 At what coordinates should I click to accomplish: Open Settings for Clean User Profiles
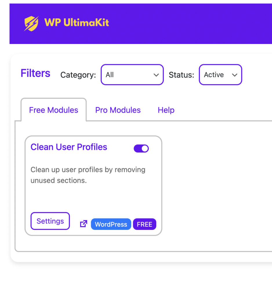(x=50, y=221)
